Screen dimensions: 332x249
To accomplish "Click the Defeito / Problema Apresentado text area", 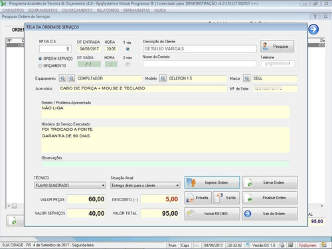I will pyautogui.click(x=165, y=112).
